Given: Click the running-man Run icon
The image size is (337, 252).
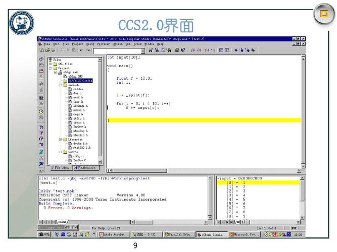Looking at the screenshot, I should (x=41, y=152).
